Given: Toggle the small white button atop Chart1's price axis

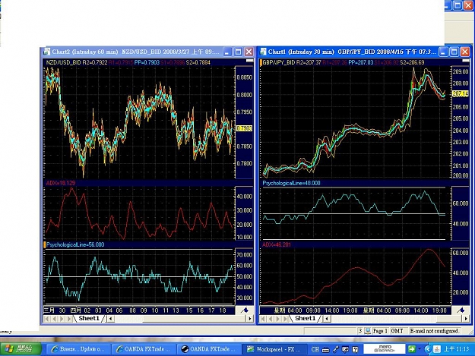Looking at the screenshot, I should coord(466,61).
